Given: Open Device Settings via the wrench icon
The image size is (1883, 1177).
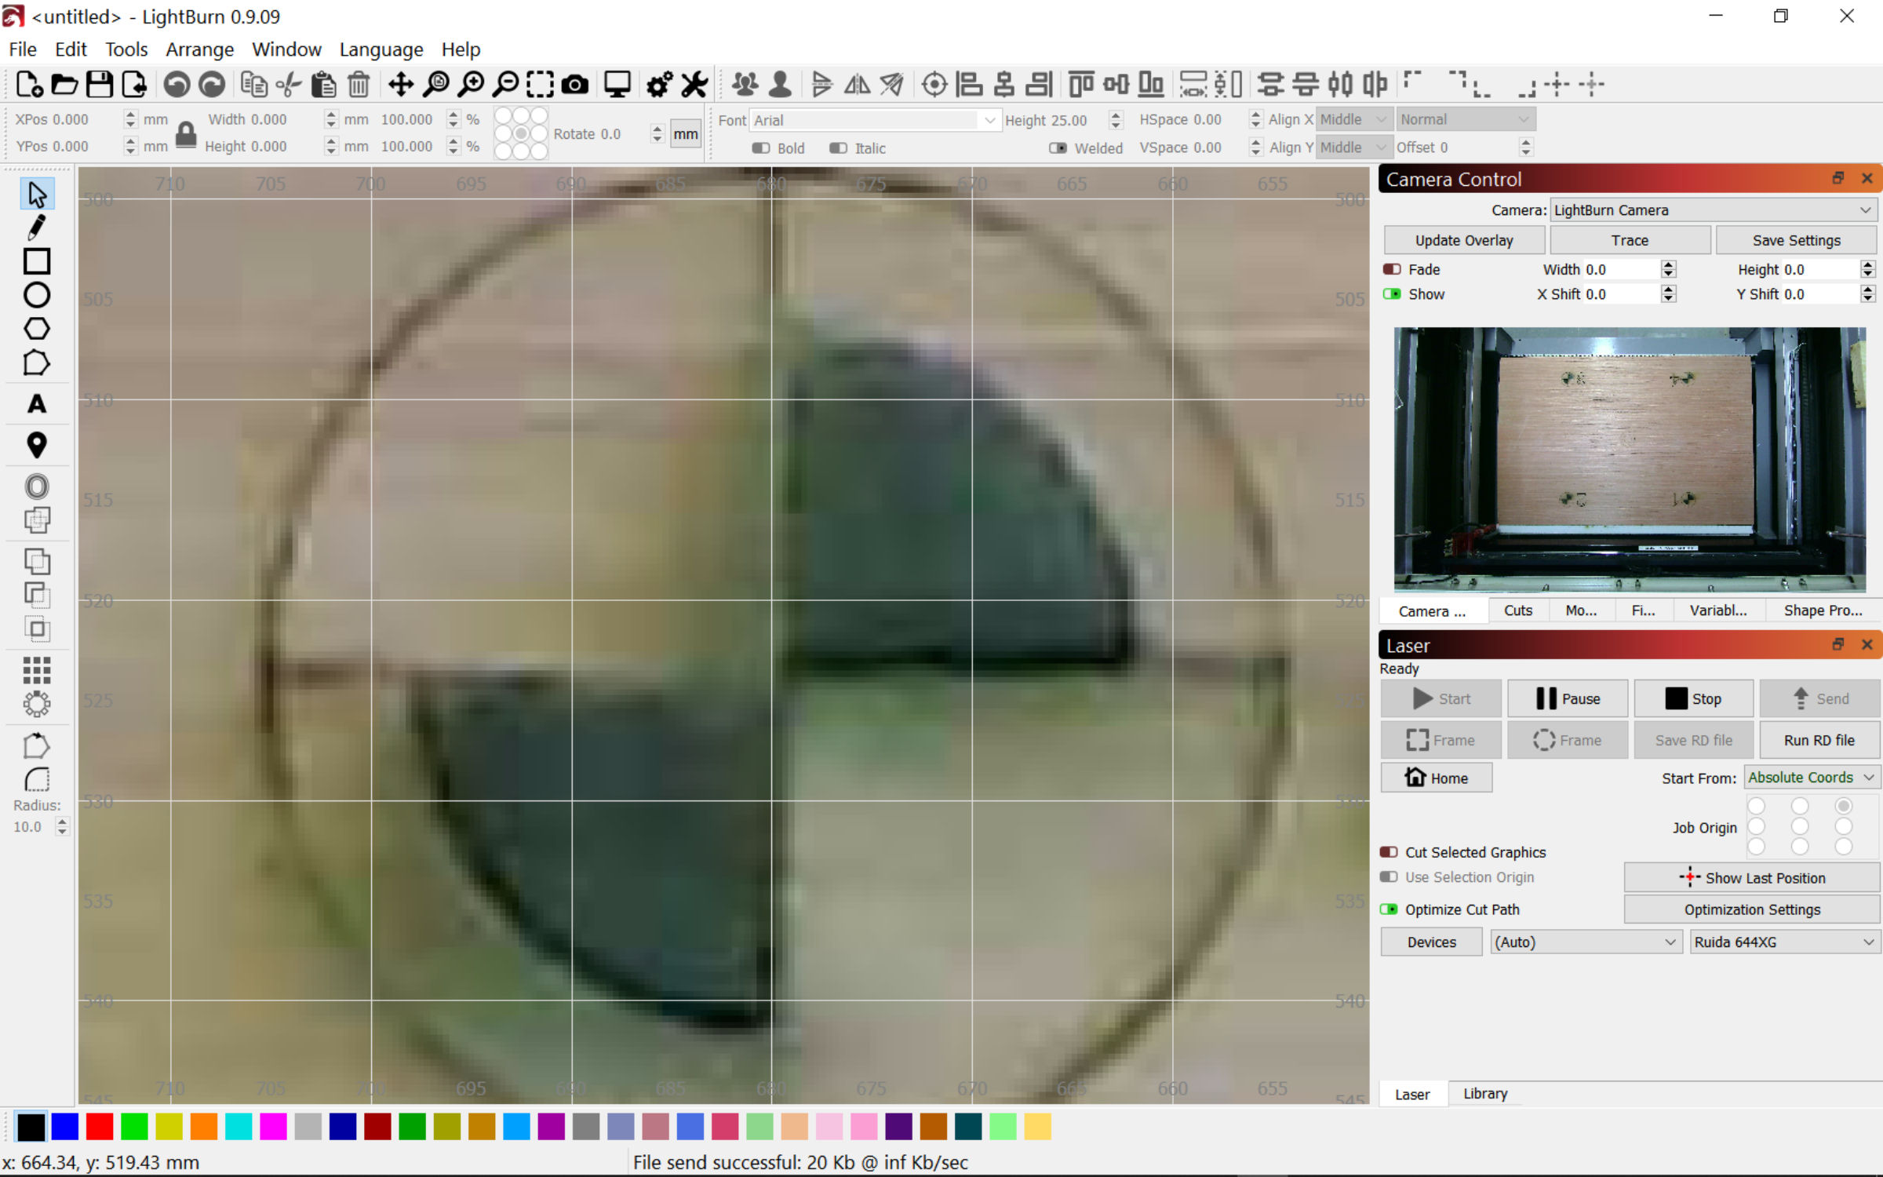Looking at the screenshot, I should [694, 84].
